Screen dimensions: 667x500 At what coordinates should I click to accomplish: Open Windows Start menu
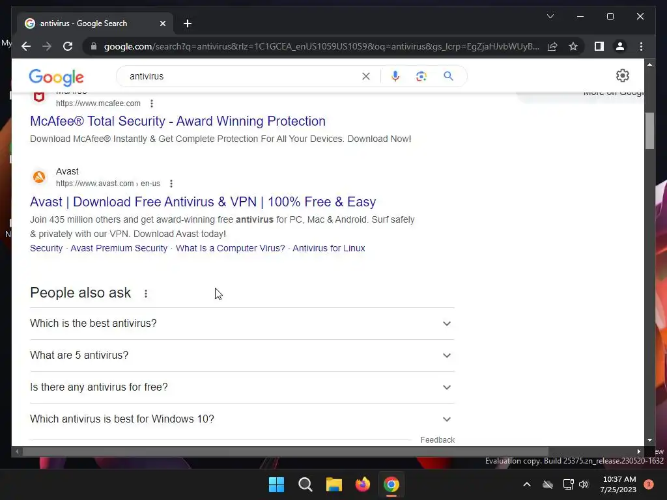(276, 484)
